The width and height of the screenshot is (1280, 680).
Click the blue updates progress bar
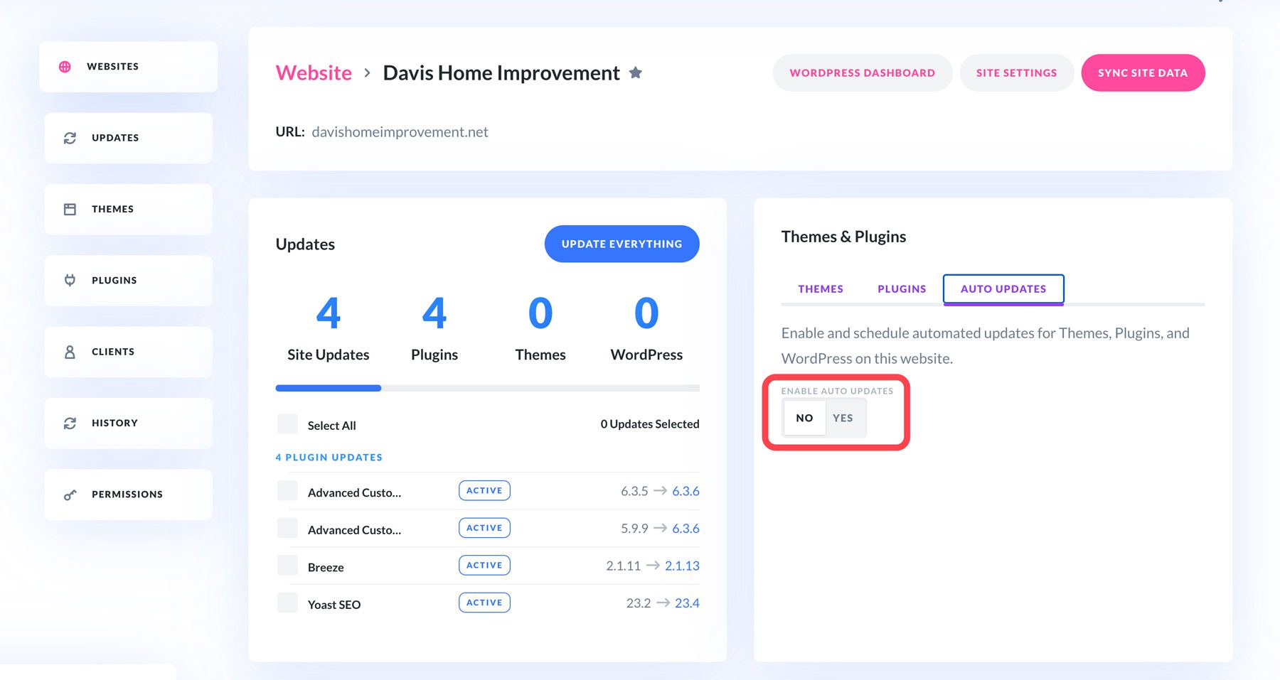(x=328, y=388)
